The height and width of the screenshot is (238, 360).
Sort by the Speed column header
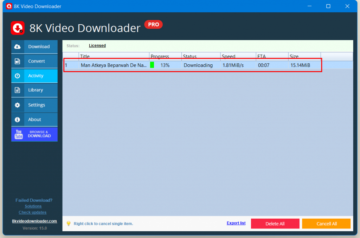[238, 57]
